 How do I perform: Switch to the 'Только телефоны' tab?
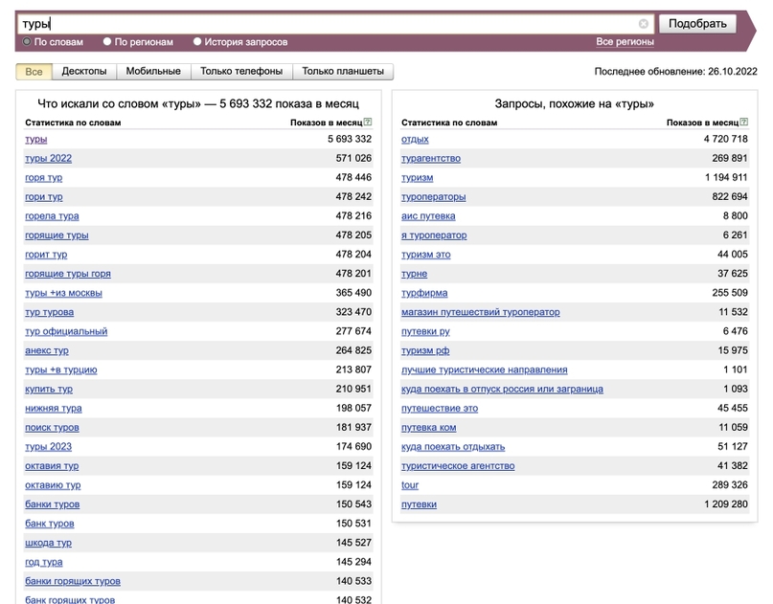(x=241, y=72)
